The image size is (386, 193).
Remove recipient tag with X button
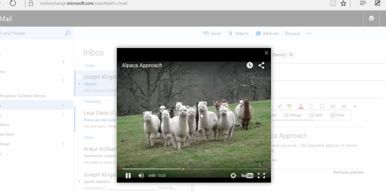click(x=291, y=55)
